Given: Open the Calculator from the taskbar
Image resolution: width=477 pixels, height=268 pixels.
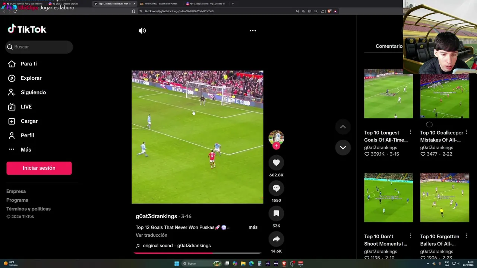Looking at the screenshot, I should (259, 264).
